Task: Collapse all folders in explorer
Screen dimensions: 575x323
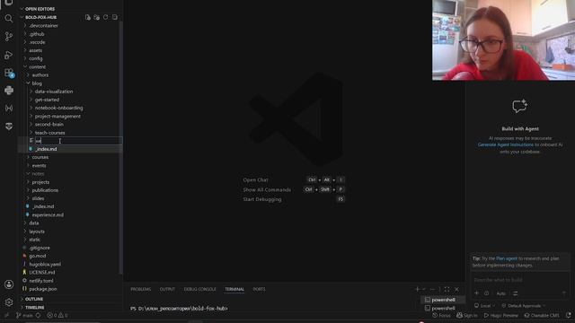Action: pos(115,17)
